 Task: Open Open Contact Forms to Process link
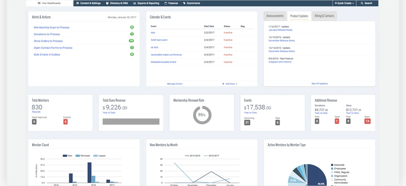[53, 48]
